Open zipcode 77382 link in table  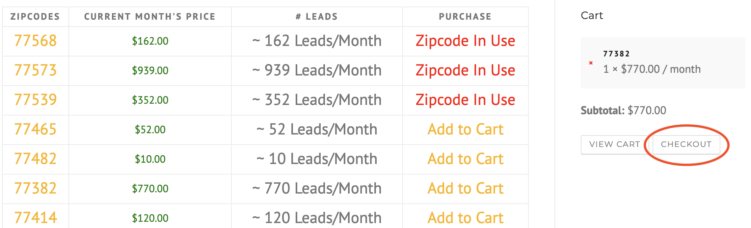tap(36, 189)
